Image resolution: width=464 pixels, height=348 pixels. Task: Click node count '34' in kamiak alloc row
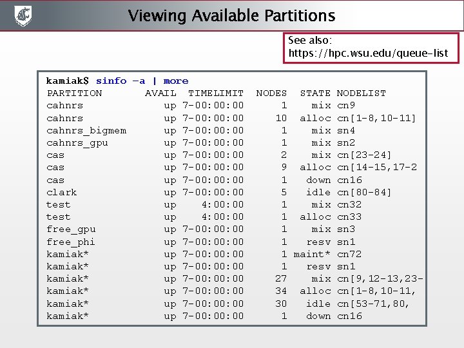[x=281, y=291]
